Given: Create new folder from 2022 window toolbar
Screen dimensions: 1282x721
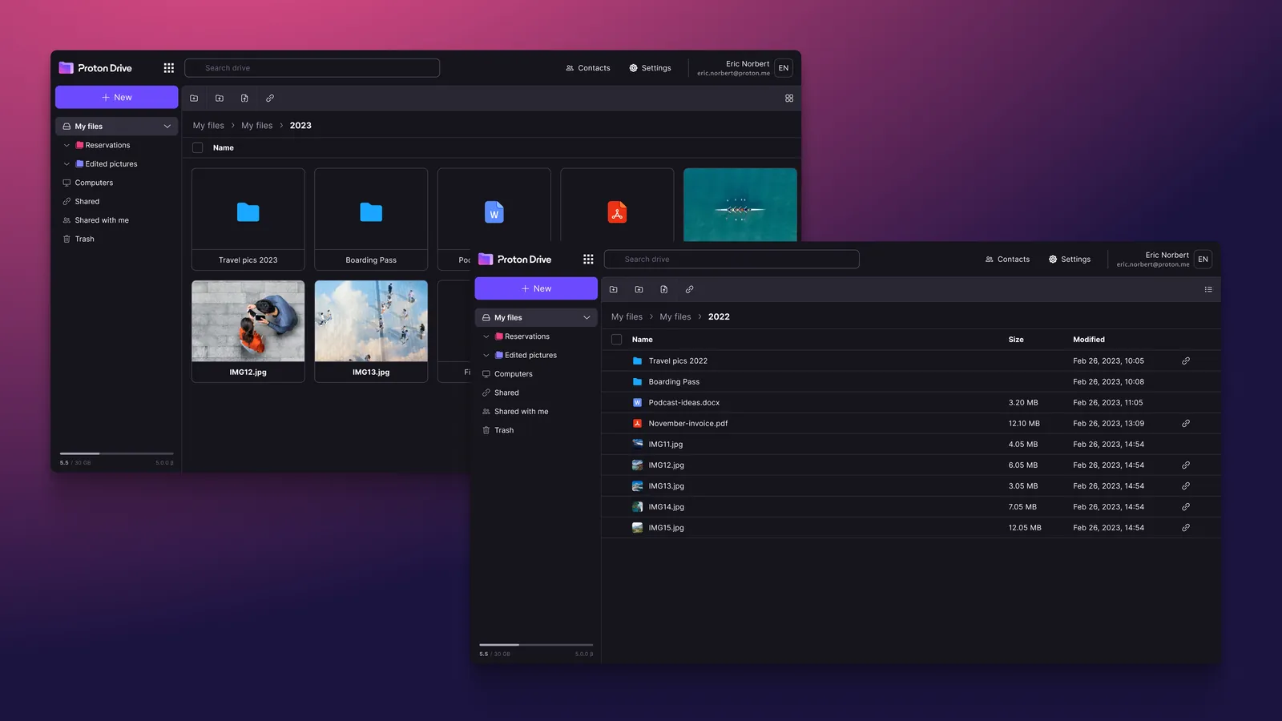Looking at the screenshot, I should point(614,289).
